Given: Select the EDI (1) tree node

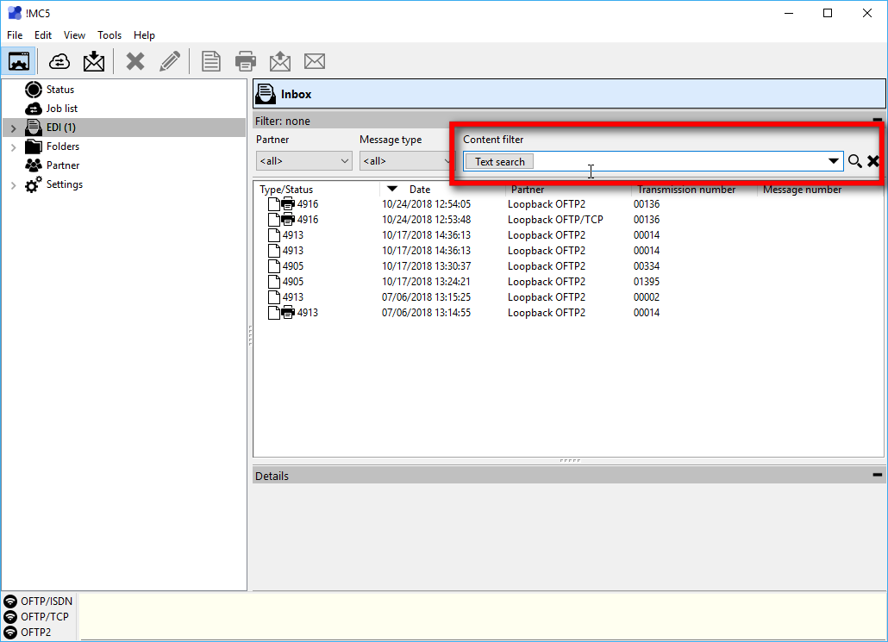Looking at the screenshot, I should click(x=61, y=128).
